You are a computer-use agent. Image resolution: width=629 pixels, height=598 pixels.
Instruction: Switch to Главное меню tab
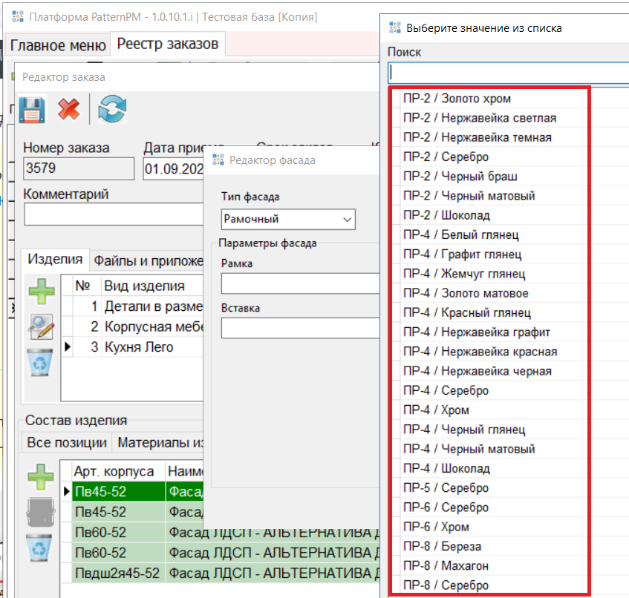(x=58, y=45)
